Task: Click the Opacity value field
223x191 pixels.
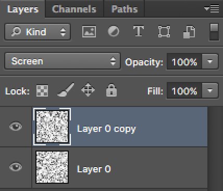Action: [x=184, y=62]
